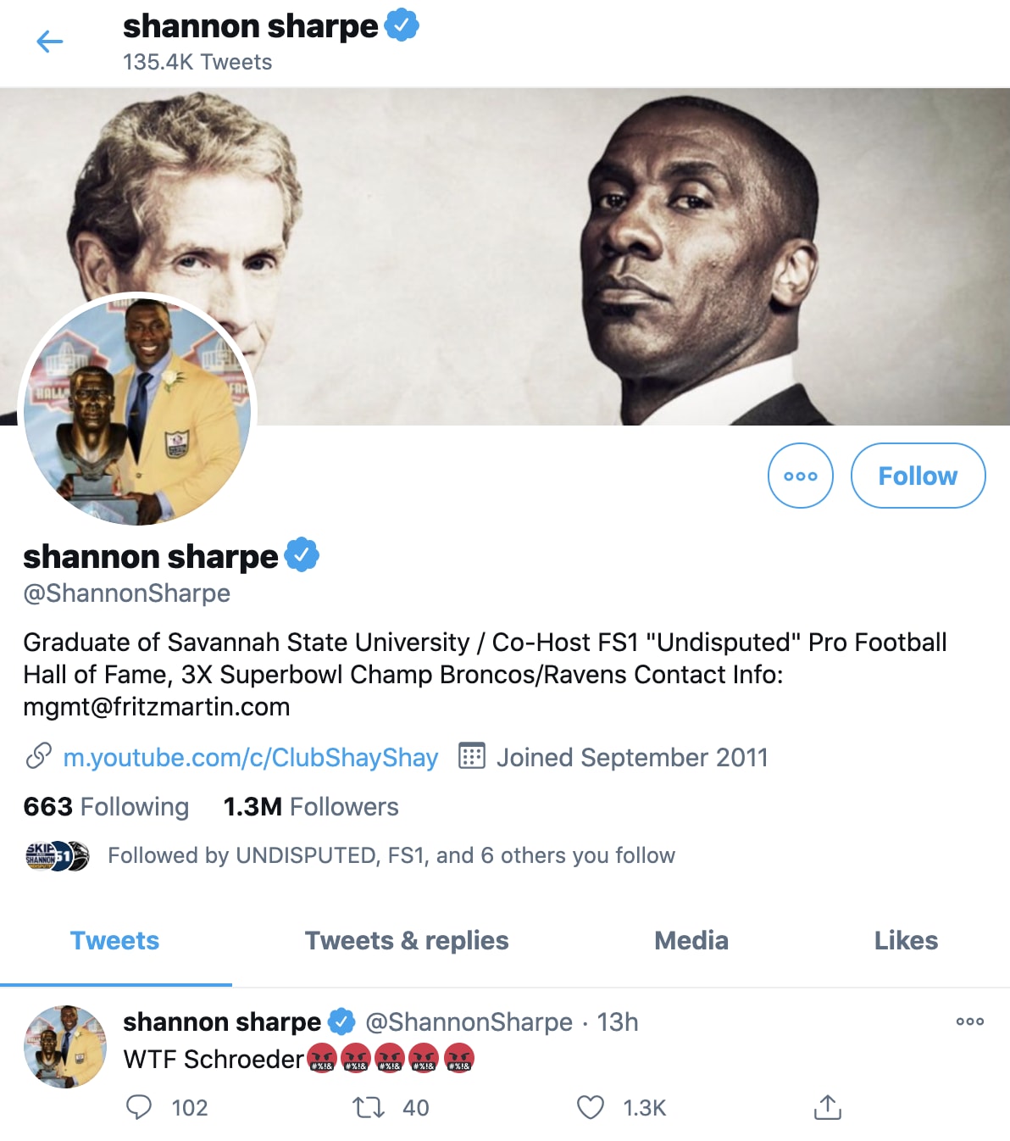
Task: Click the link icon beside the YouTube URL
Action: 39,756
